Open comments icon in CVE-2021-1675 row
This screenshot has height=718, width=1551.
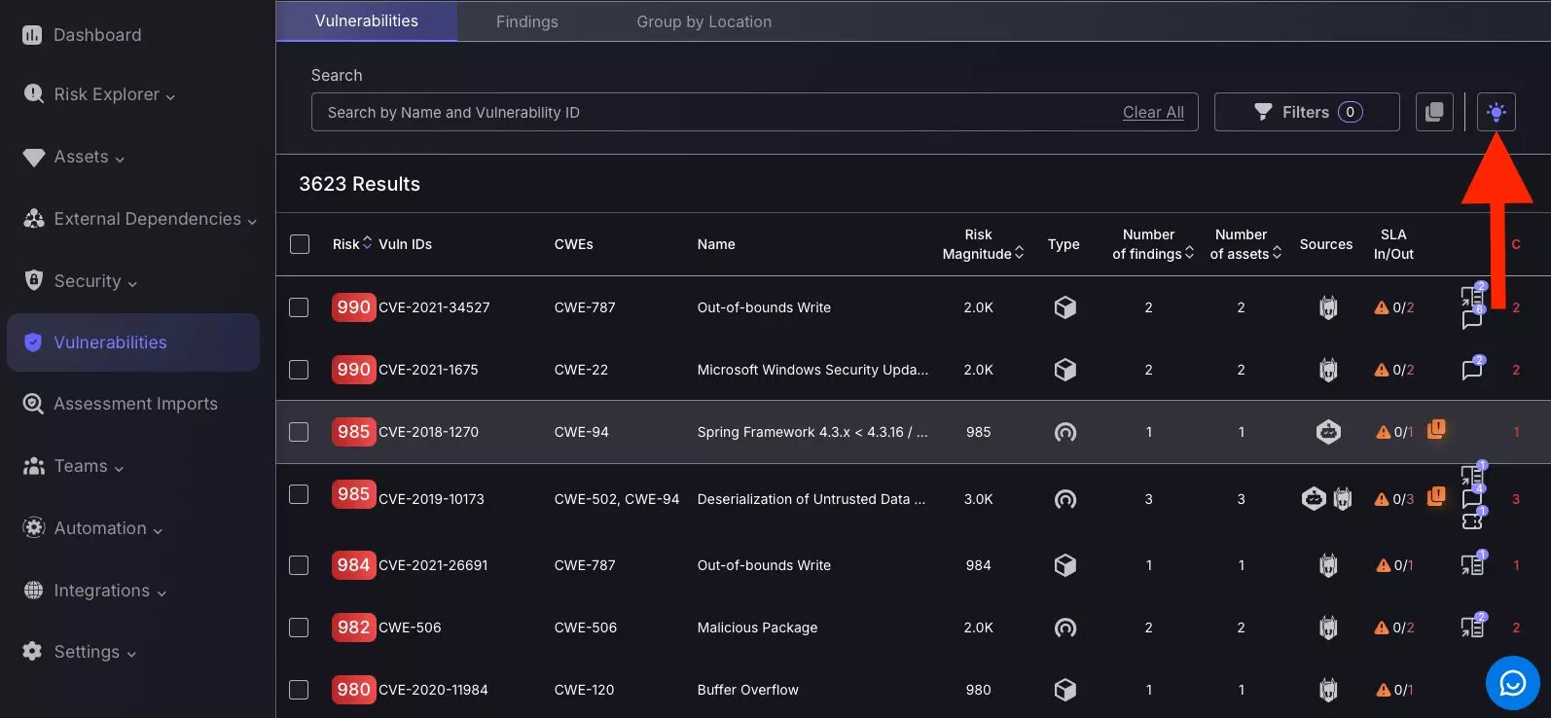[1472, 370]
